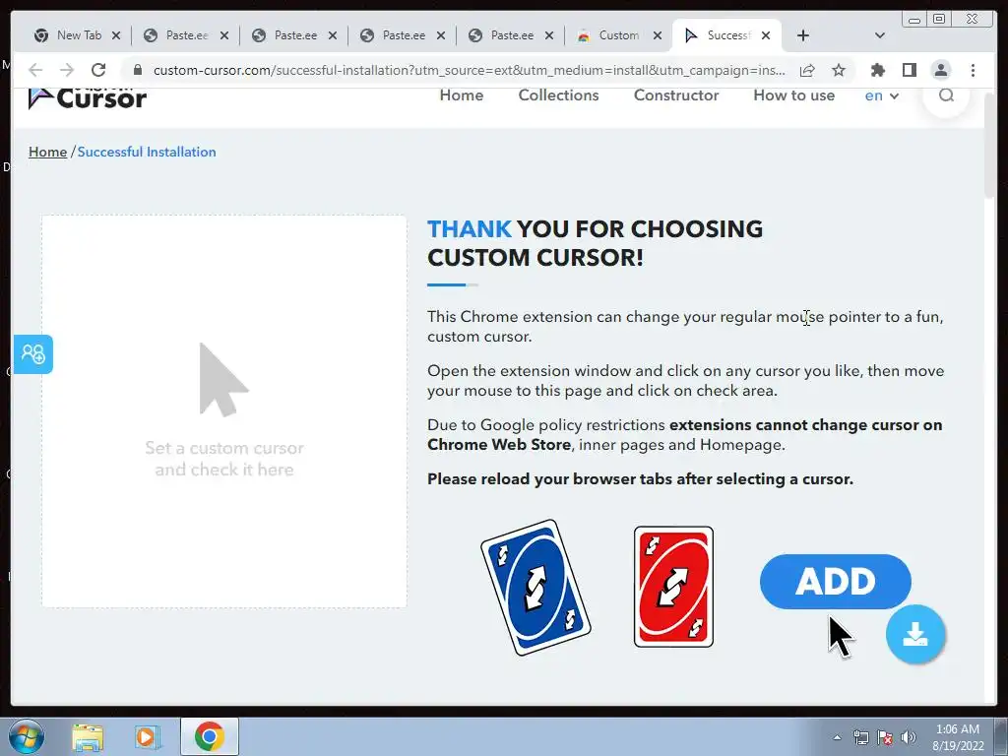Click the blue ADD button
The width and height of the screenshot is (1008, 756).
(x=835, y=581)
